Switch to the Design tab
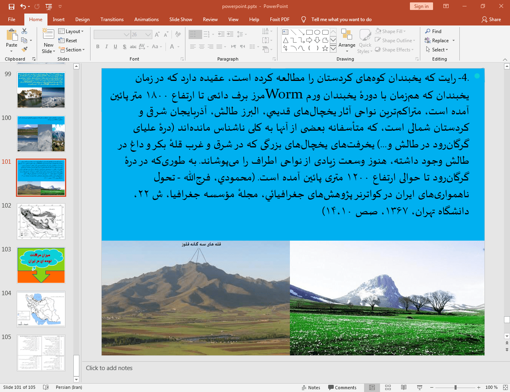510x392 pixels. pos(83,20)
